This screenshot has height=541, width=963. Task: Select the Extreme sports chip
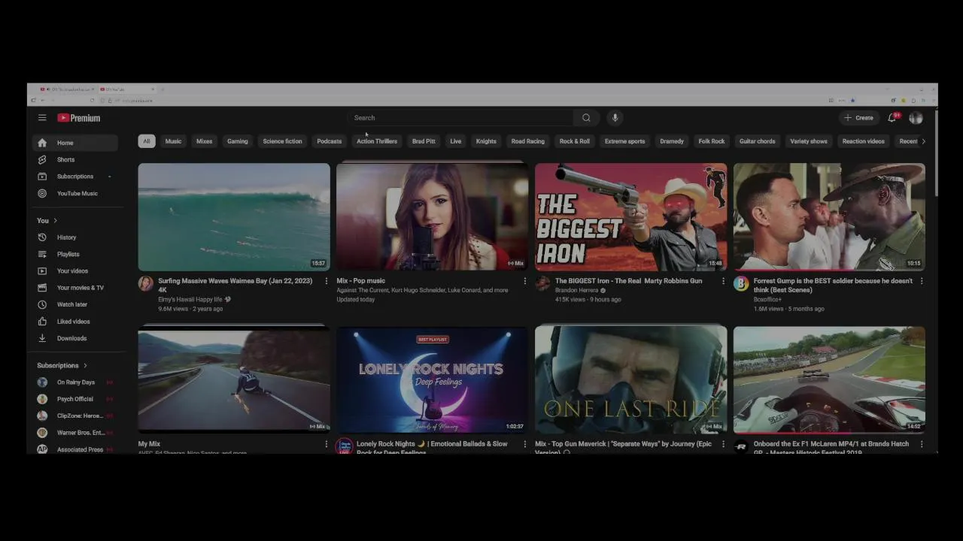(x=625, y=141)
